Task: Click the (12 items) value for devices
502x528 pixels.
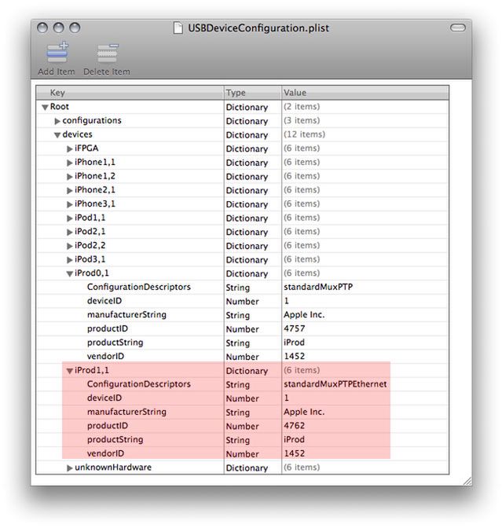Action: 304,134
